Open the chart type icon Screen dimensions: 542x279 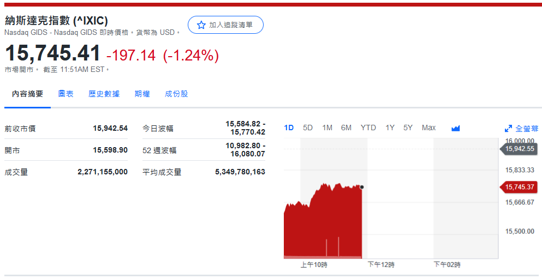tap(456, 128)
